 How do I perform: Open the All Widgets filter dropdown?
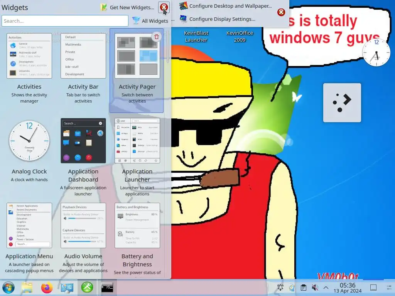click(x=150, y=21)
